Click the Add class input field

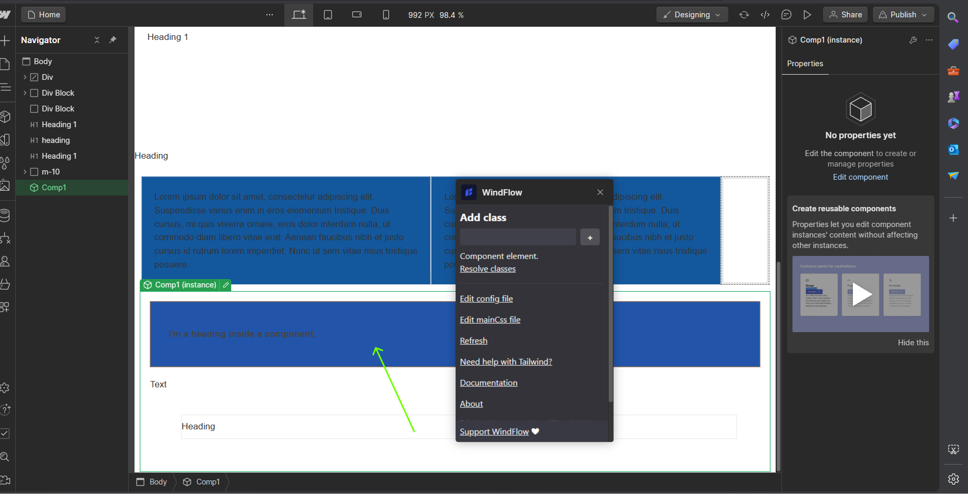(518, 238)
